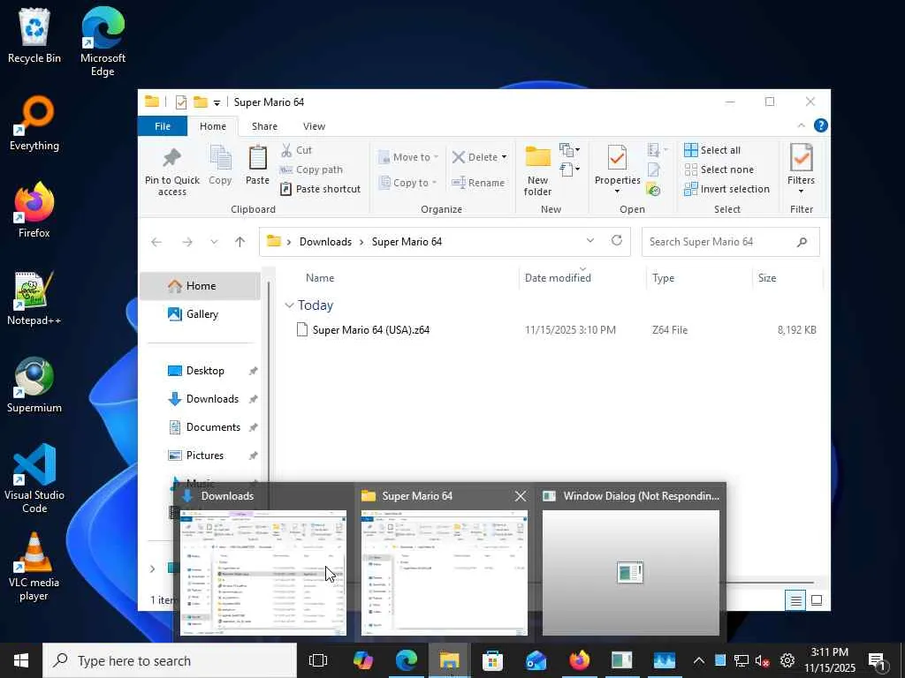The width and height of the screenshot is (905, 678).
Task: Click the Properties checkmark icon
Action: click(617, 158)
